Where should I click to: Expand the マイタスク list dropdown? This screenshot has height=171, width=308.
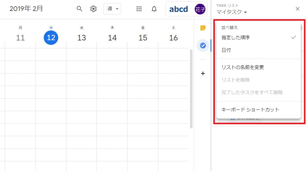click(x=232, y=12)
